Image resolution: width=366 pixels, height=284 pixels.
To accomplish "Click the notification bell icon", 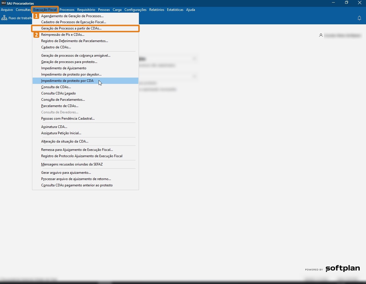I will point(359,18).
